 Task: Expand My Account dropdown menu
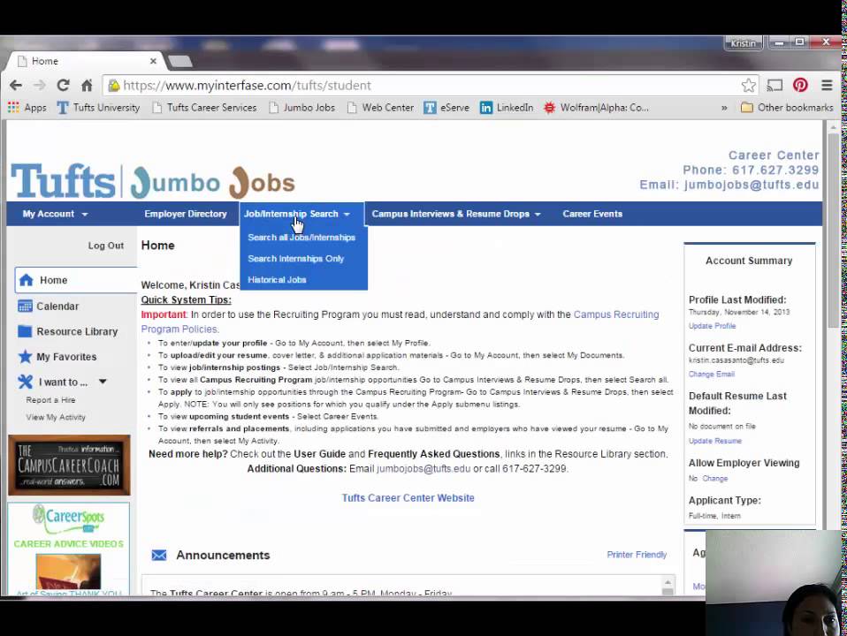coord(55,214)
